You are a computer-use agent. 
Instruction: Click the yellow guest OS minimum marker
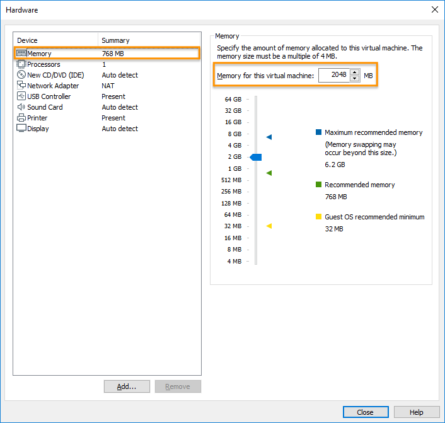coord(269,226)
